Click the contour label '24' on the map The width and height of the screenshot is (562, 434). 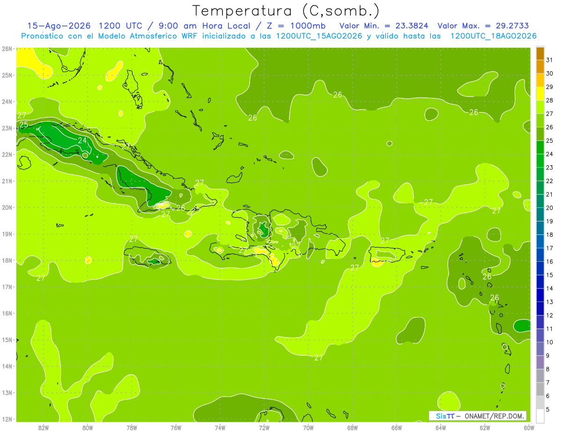[x=82, y=140]
